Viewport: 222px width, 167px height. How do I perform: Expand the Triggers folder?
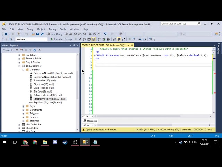pos(23,113)
